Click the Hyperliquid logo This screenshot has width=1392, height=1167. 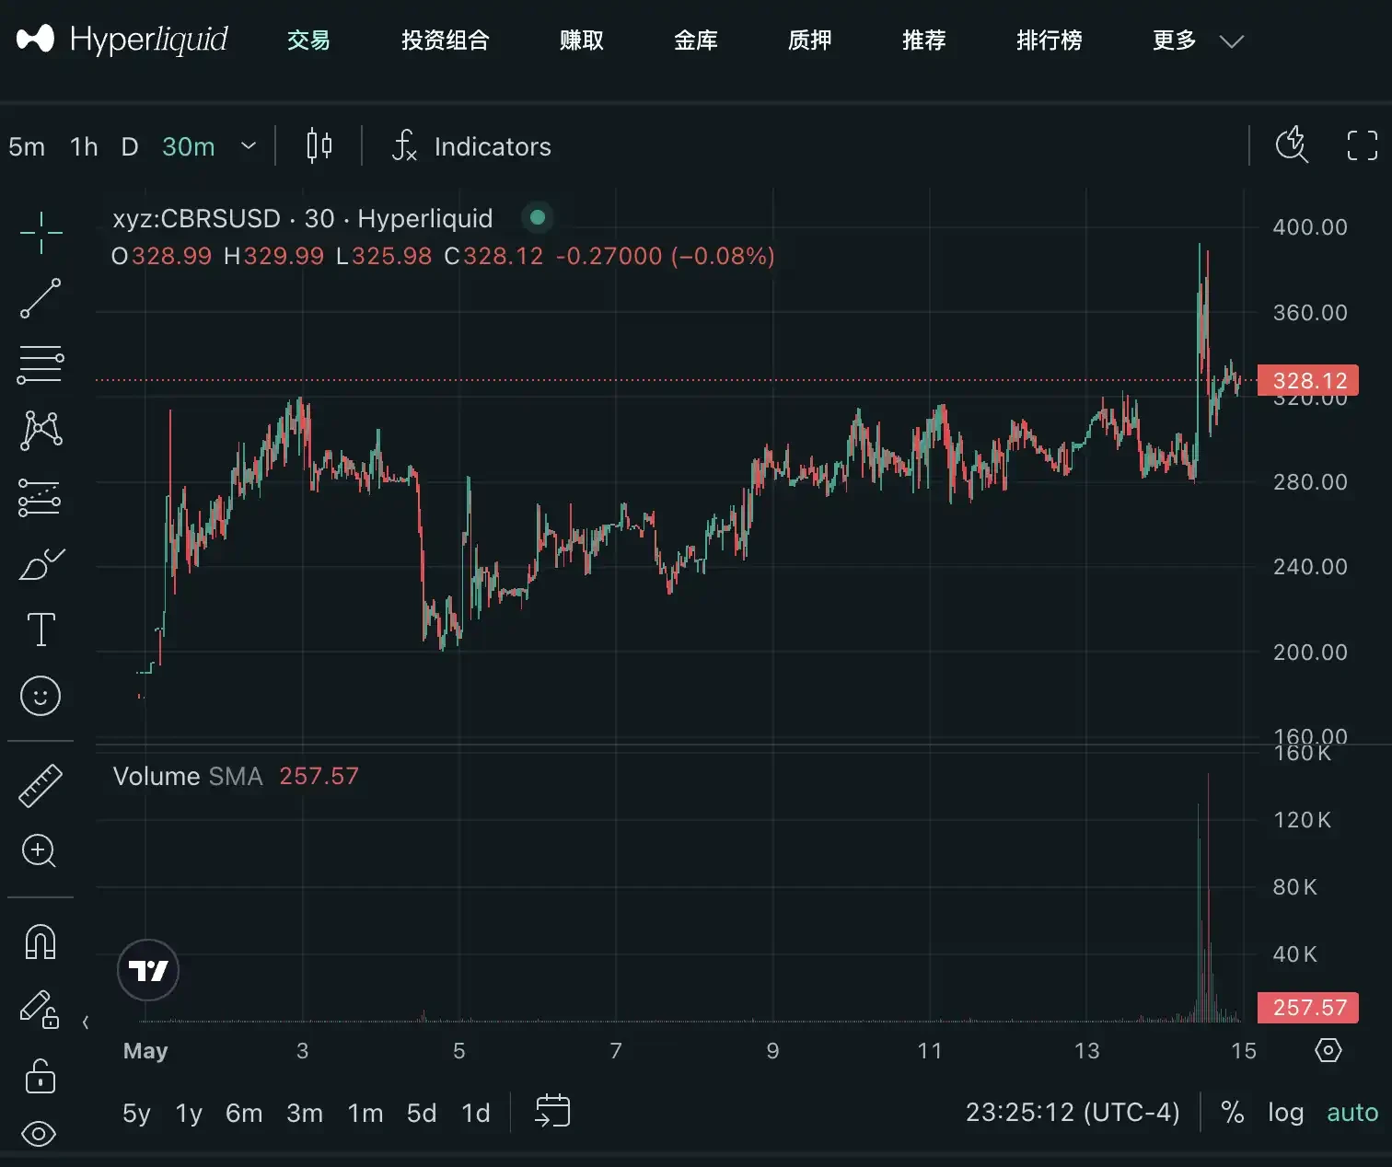point(122,40)
